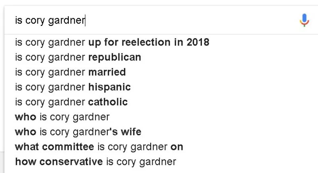318x173 pixels.
Task: Open the last suggestion in the list
Action: (95, 162)
